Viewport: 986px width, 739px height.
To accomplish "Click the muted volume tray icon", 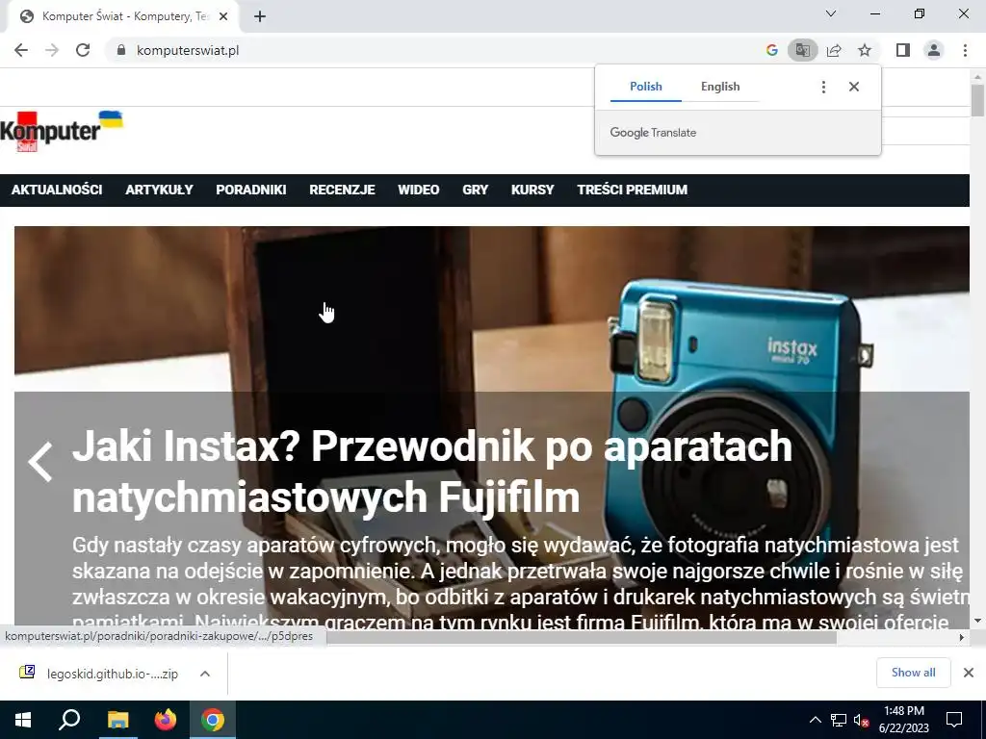I will tap(861, 720).
